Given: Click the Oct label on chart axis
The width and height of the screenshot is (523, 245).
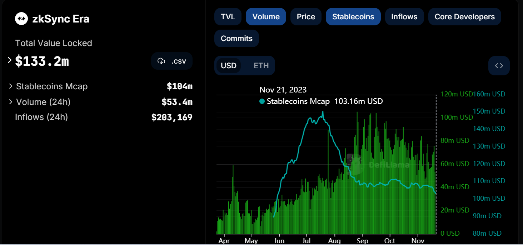Looking at the screenshot, I should [x=390, y=240].
